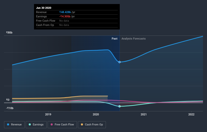
Task: Click the 2021 x-axis label
Action: coord(144,114)
